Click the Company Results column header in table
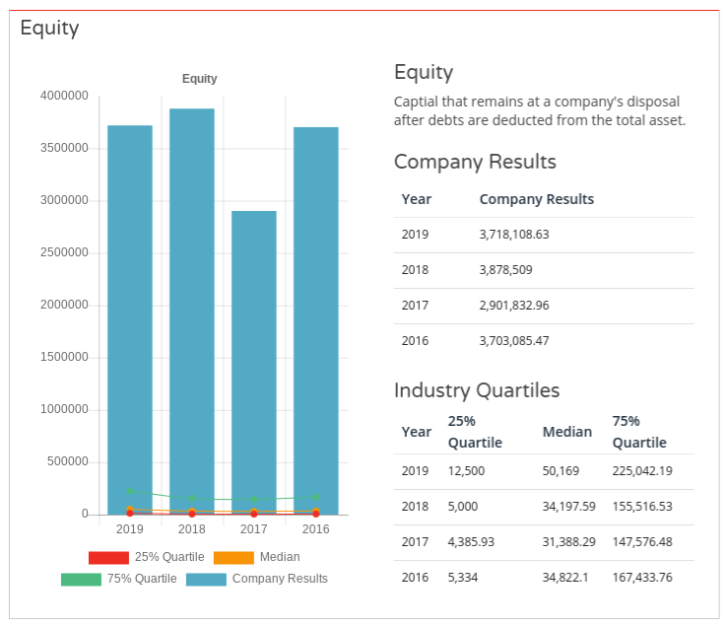The image size is (728, 626). (x=537, y=199)
